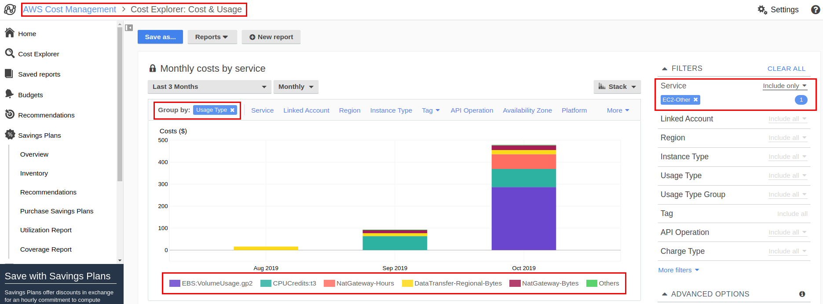Click the Advanced Options info icon
The width and height of the screenshot is (823, 304).
pos(802,294)
